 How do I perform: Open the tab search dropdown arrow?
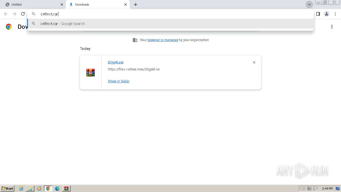tap(309, 5)
